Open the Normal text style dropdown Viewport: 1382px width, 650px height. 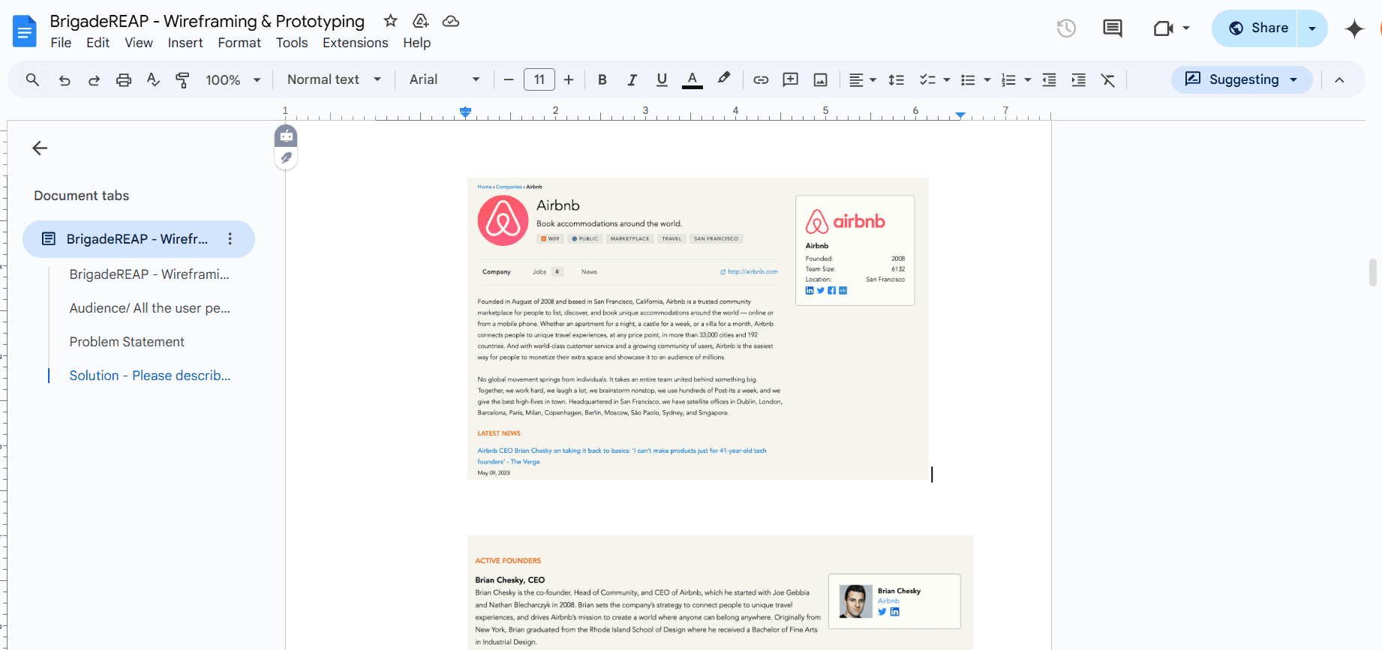334,79
